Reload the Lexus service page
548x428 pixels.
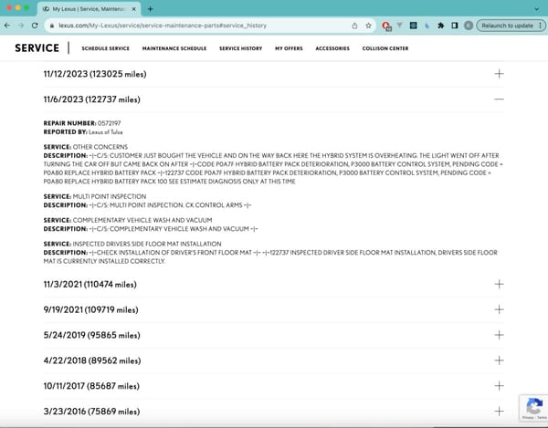[35, 26]
